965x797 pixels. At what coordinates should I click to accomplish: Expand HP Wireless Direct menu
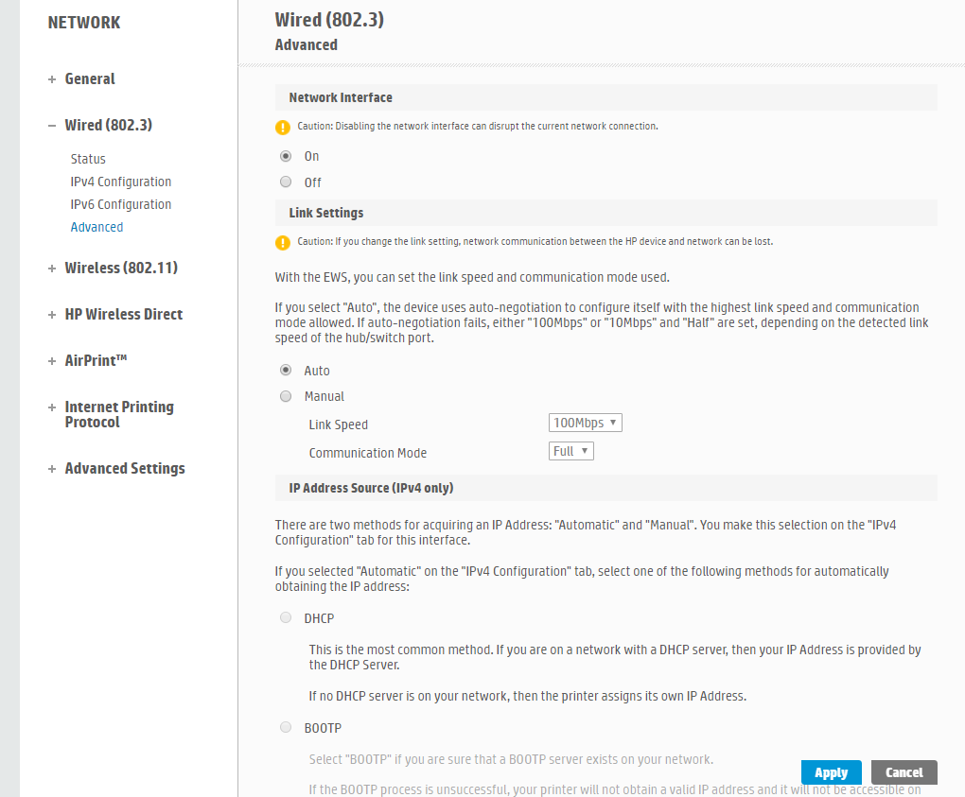tap(123, 315)
